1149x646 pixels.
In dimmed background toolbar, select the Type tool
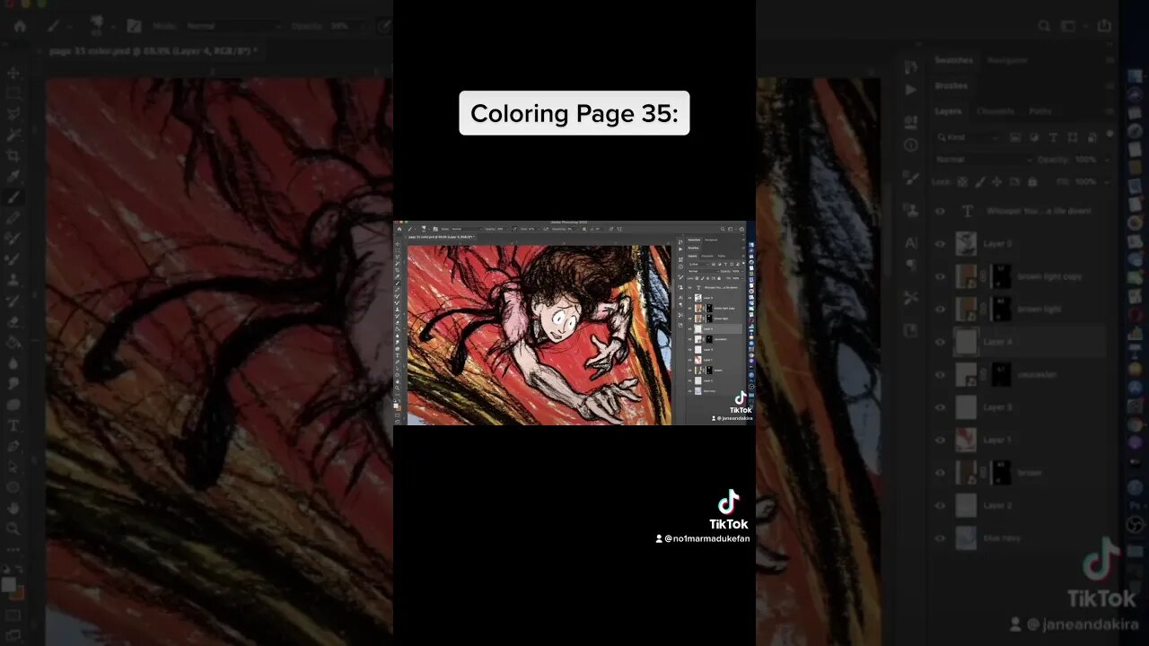(13, 425)
